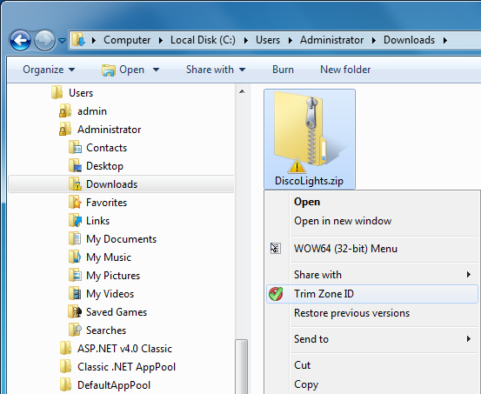The height and width of the screenshot is (394, 481).
Task: Open Share with context submenu
Action: [372, 275]
